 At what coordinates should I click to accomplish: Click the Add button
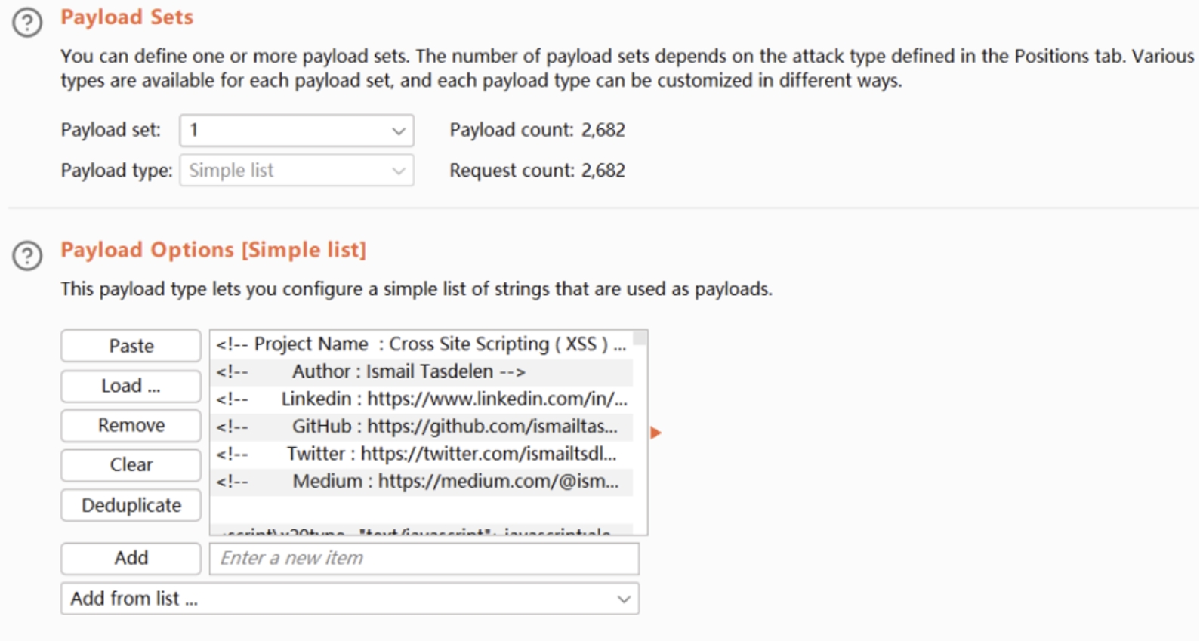pos(131,558)
